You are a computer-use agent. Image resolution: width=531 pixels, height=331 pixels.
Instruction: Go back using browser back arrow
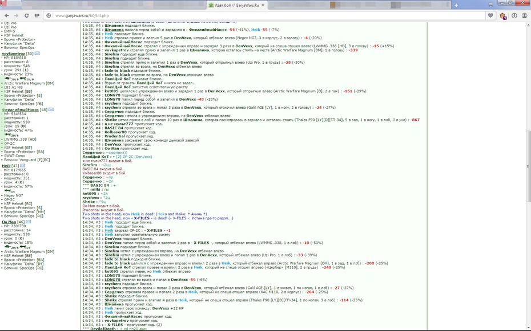6,15
